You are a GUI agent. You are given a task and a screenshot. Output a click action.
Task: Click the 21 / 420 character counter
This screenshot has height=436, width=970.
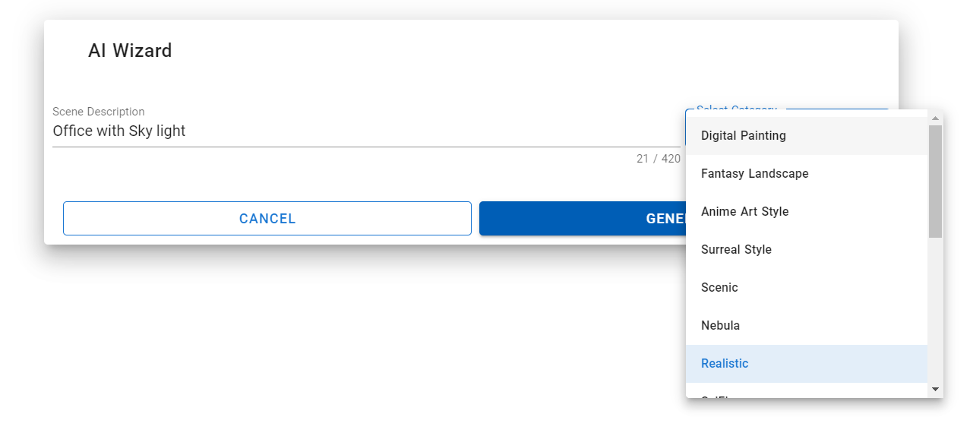(658, 159)
